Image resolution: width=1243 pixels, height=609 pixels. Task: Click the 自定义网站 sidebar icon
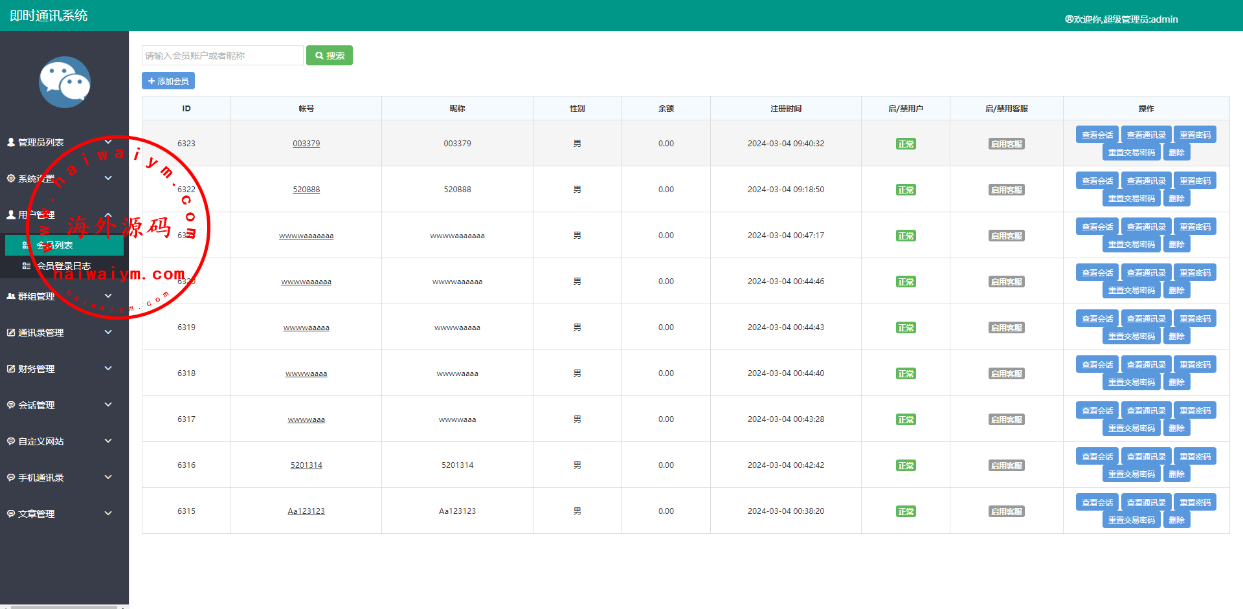(x=11, y=441)
